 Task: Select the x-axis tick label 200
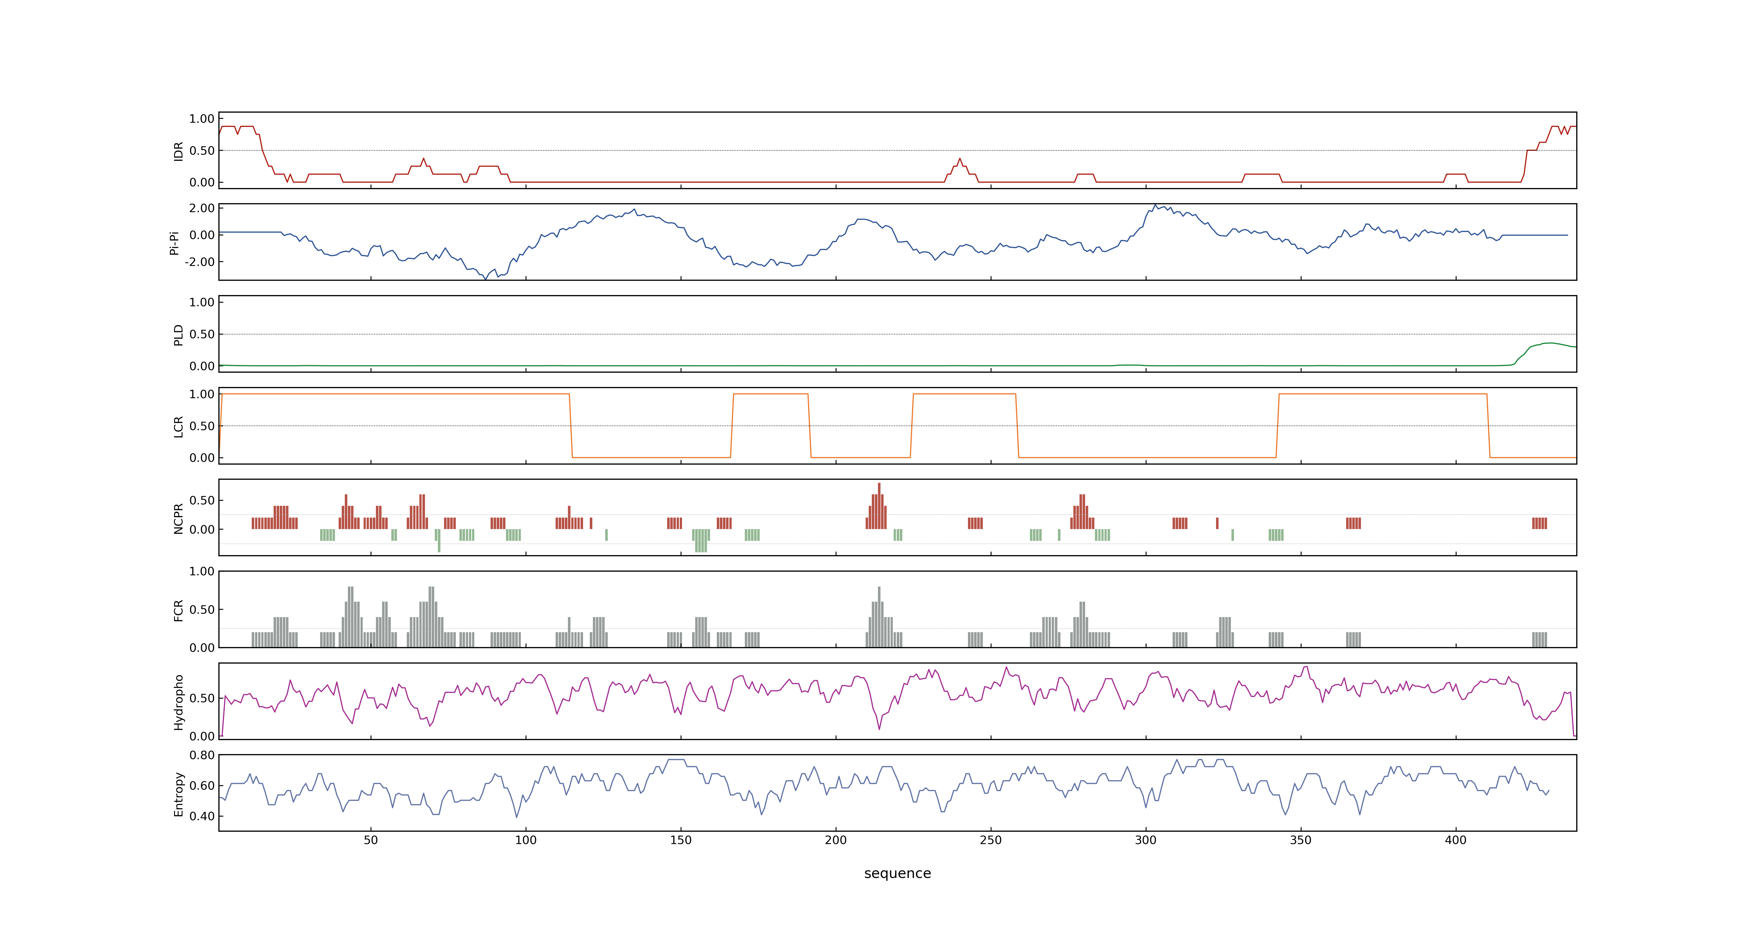[x=836, y=840]
